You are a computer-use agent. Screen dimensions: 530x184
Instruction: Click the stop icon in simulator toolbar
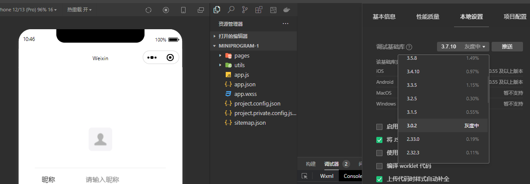[166, 10]
